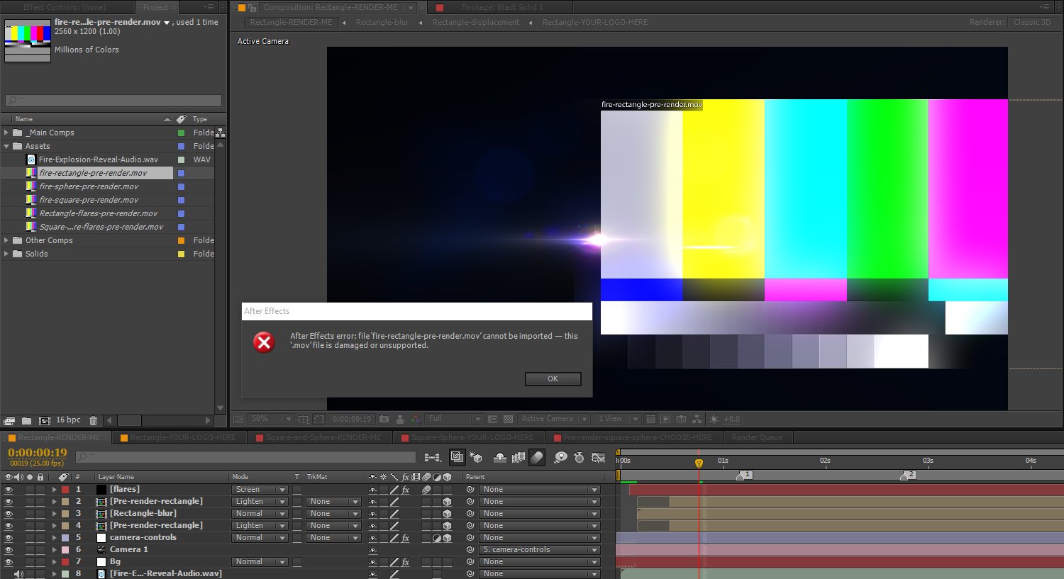1064x579 pixels.
Task: Hide the [flares] layer using eye icon
Action: (9, 490)
